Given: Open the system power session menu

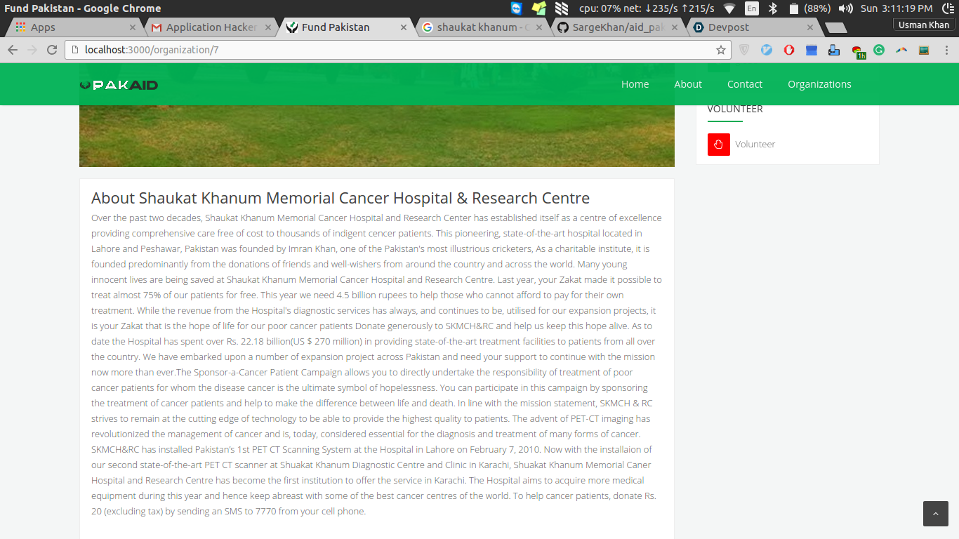Looking at the screenshot, I should (947, 8).
